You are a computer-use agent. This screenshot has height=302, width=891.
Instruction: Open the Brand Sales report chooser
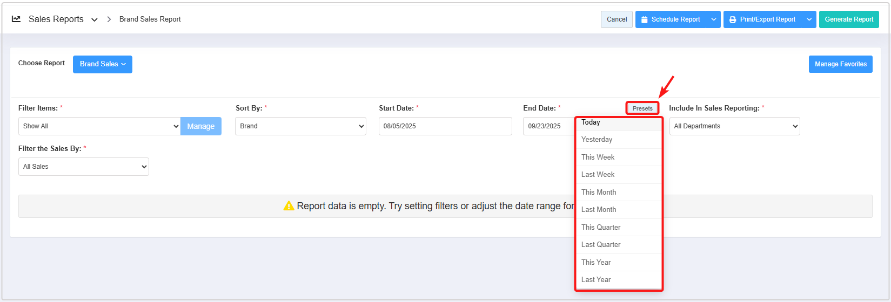[x=103, y=64]
